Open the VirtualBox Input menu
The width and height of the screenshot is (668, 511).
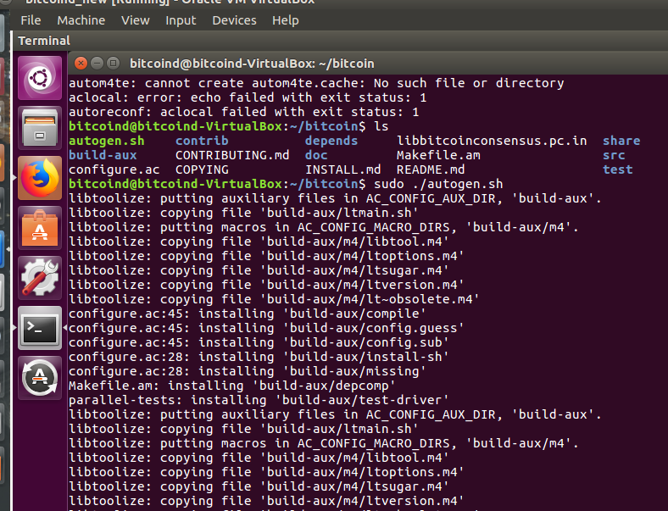point(181,20)
